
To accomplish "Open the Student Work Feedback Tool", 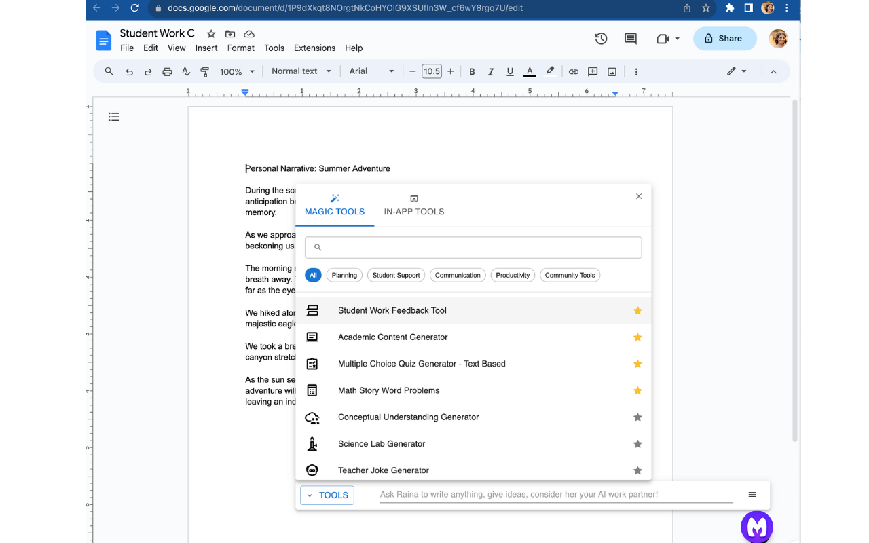I will 473,310.
